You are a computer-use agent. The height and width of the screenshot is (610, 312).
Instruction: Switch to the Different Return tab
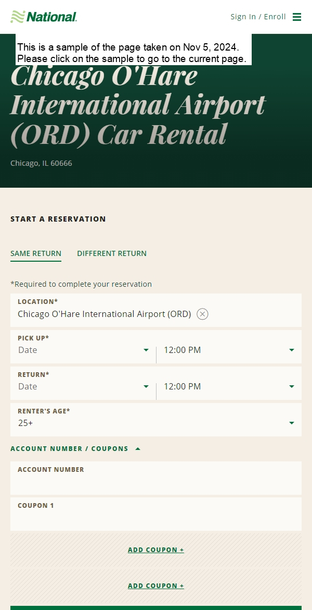tap(112, 254)
